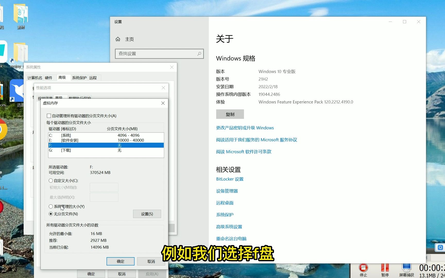
Task: Switch to the 系统保护 tab
Action: pos(79,77)
